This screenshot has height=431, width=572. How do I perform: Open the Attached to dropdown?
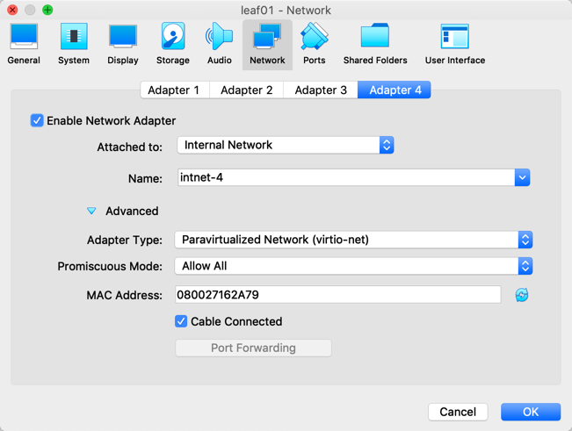point(286,145)
